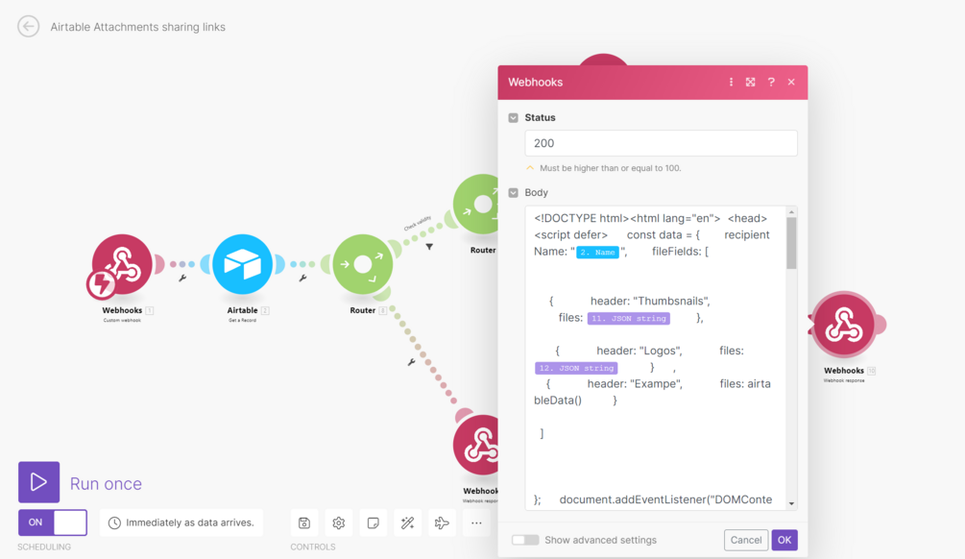Image resolution: width=965 pixels, height=559 pixels.
Task: Click wrench between Webhooks and Airtable
Action: point(182,279)
